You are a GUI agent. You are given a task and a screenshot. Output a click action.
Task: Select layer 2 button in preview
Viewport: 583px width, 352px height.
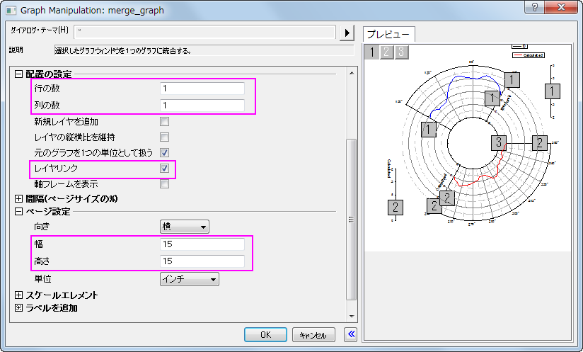coord(387,52)
